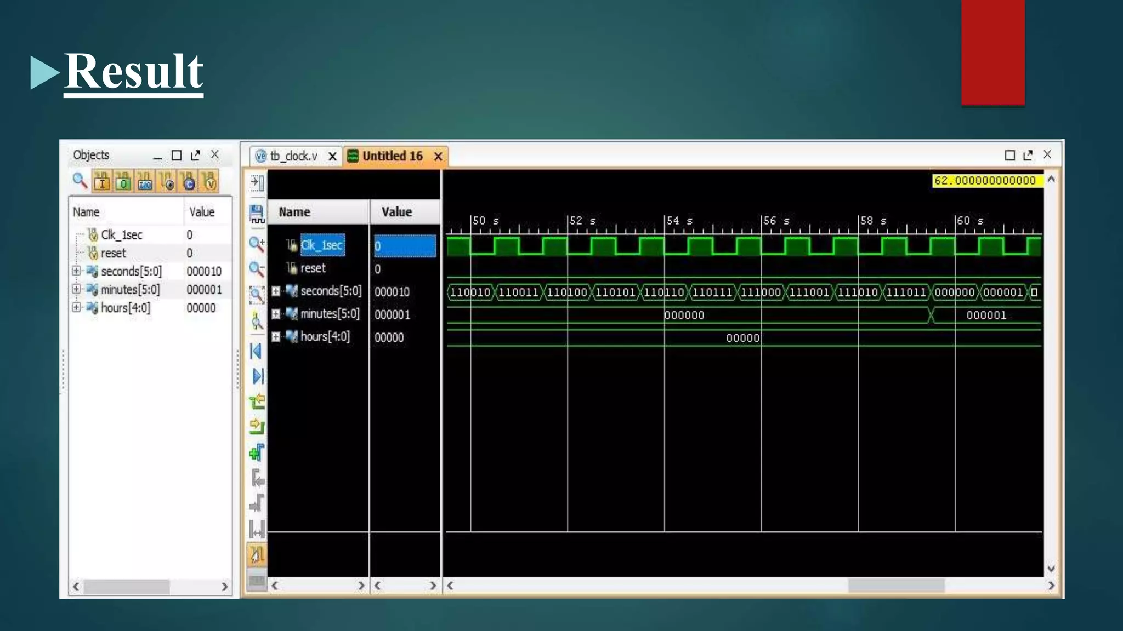Toggle the Input ports filter in Objects

[x=101, y=181]
